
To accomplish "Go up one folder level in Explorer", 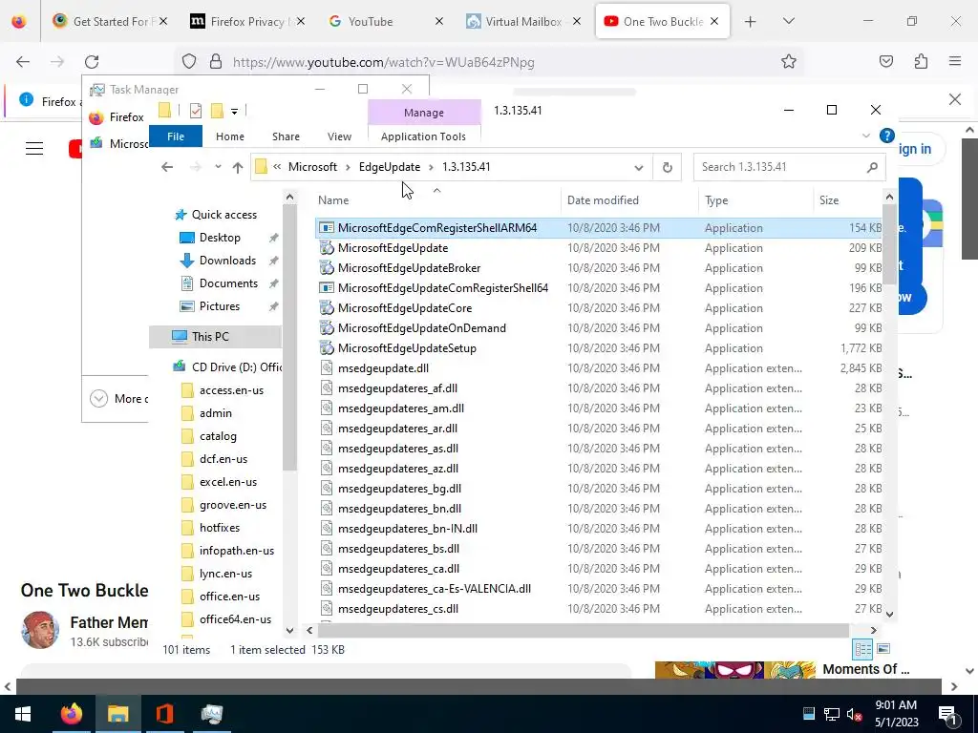I will 238,167.
